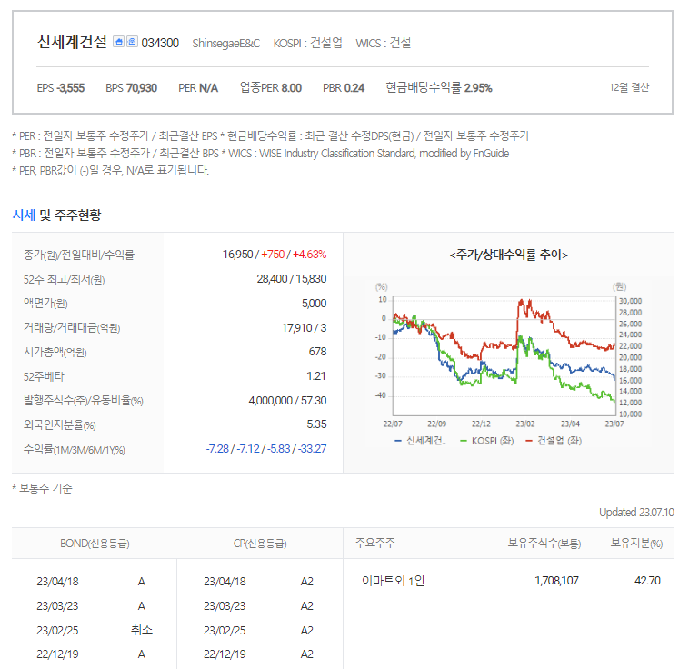This screenshot has height=669, width=689.
Task: Click the BOND 취소 rating for 23/02/25
Action: click(142, 630)
